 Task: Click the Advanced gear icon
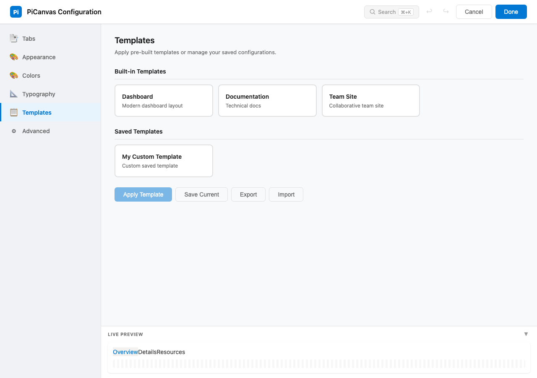[14, 131]
